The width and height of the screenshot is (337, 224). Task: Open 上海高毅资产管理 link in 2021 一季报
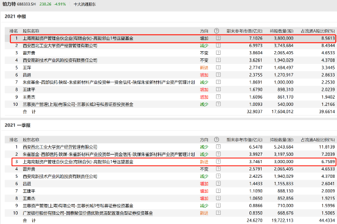point(78,162)
